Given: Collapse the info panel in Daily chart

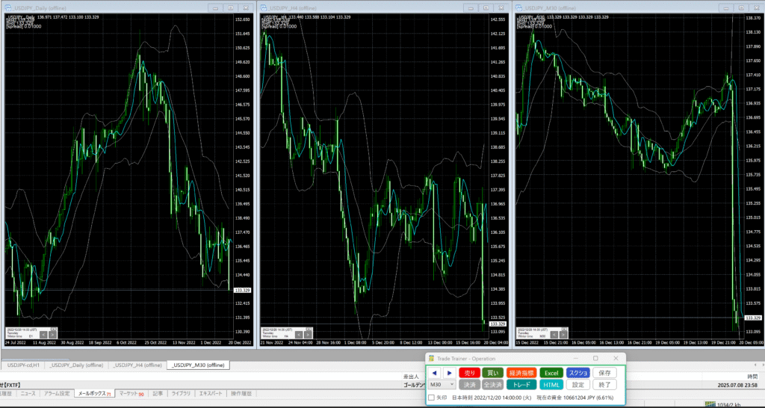Looking at the screenshot, I should [55, 328].
